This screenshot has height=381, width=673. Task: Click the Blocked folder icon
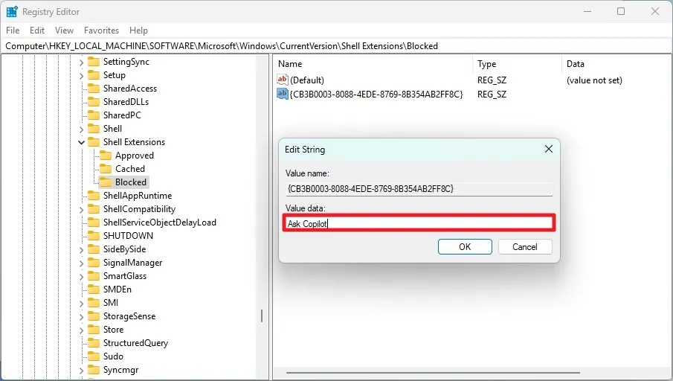pos(106,182)
